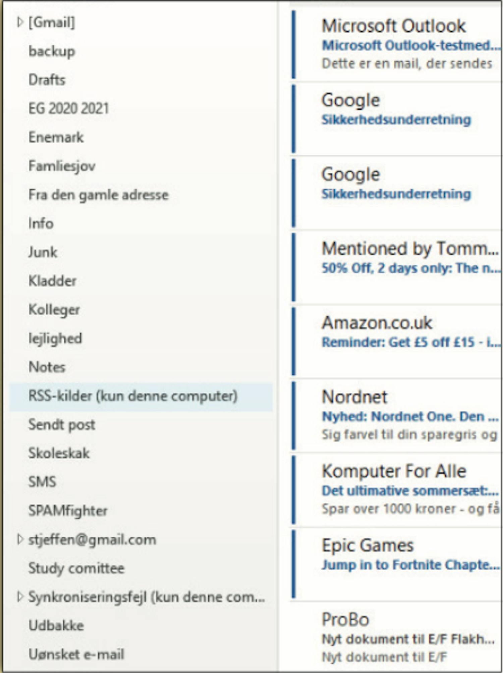Open the Sendt post folder
This screenshot has width=503, height=673.
click(x=62, y=424)
